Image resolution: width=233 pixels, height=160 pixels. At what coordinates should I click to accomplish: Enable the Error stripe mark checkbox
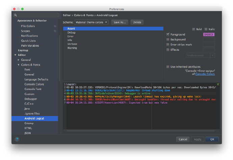[168, 44]
